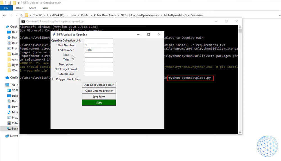Open the glass folder in Quick access
The width and height of the screenshot is (281, 161).
point(13,59)
